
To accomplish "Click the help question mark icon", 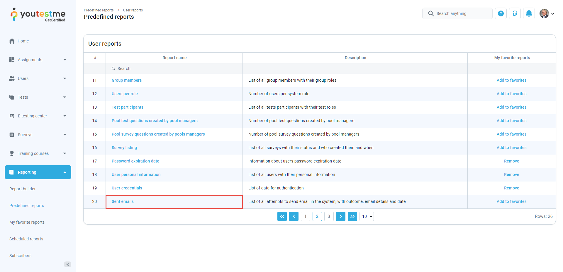I will click(x=501, y=13).
